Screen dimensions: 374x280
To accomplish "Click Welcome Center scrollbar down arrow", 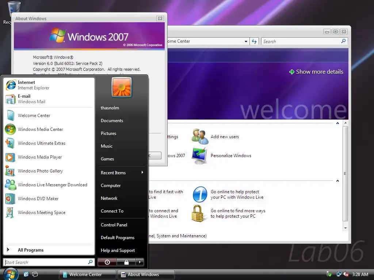I will coord(346,228).
